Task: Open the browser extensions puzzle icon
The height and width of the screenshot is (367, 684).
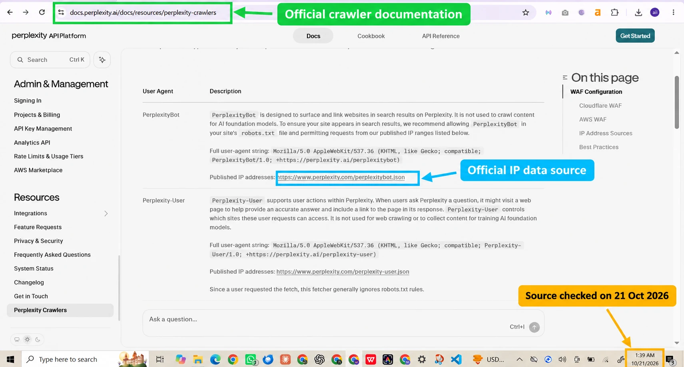Action: coord(615,12)
